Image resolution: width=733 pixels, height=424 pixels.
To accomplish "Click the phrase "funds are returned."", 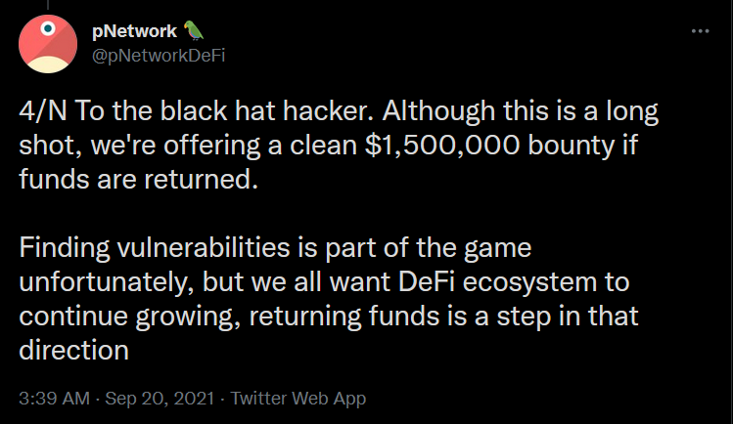I will 138,179.
